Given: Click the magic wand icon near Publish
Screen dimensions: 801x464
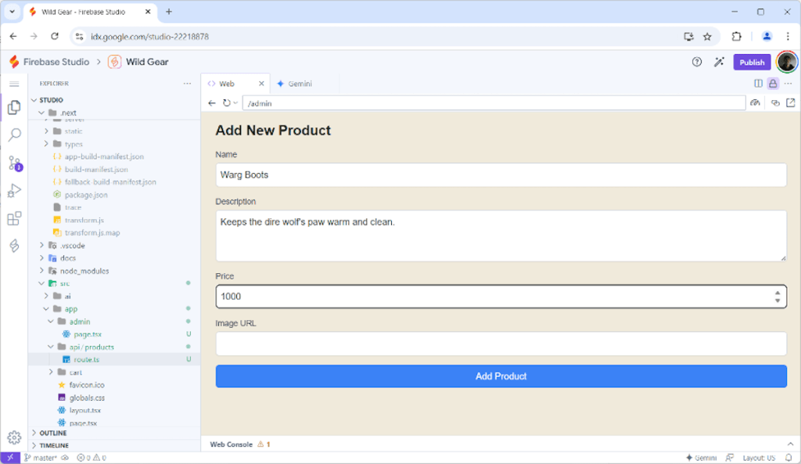Looking at the screenshot, I should 720,62.
